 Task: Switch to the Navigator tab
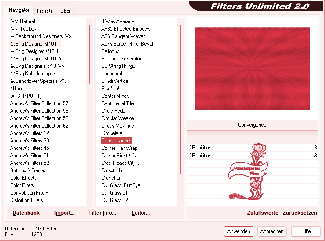coord(19,10)
